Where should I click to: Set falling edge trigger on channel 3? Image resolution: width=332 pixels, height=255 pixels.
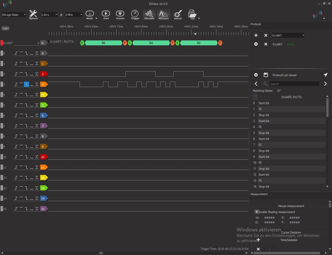tap(26, 84)
